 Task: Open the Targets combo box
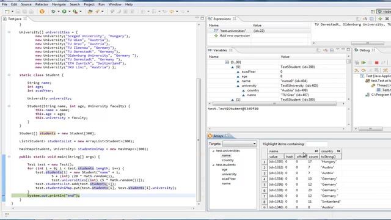pos(239,144)
